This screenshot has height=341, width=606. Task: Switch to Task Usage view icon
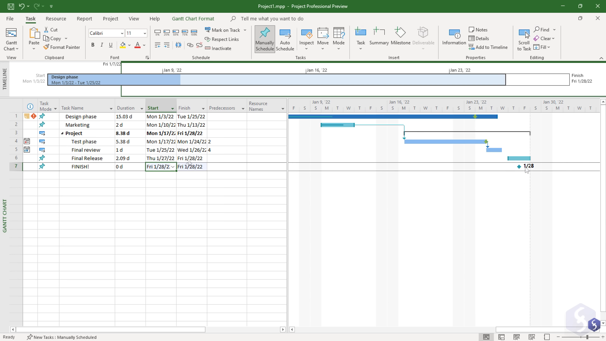click(501, 337)
